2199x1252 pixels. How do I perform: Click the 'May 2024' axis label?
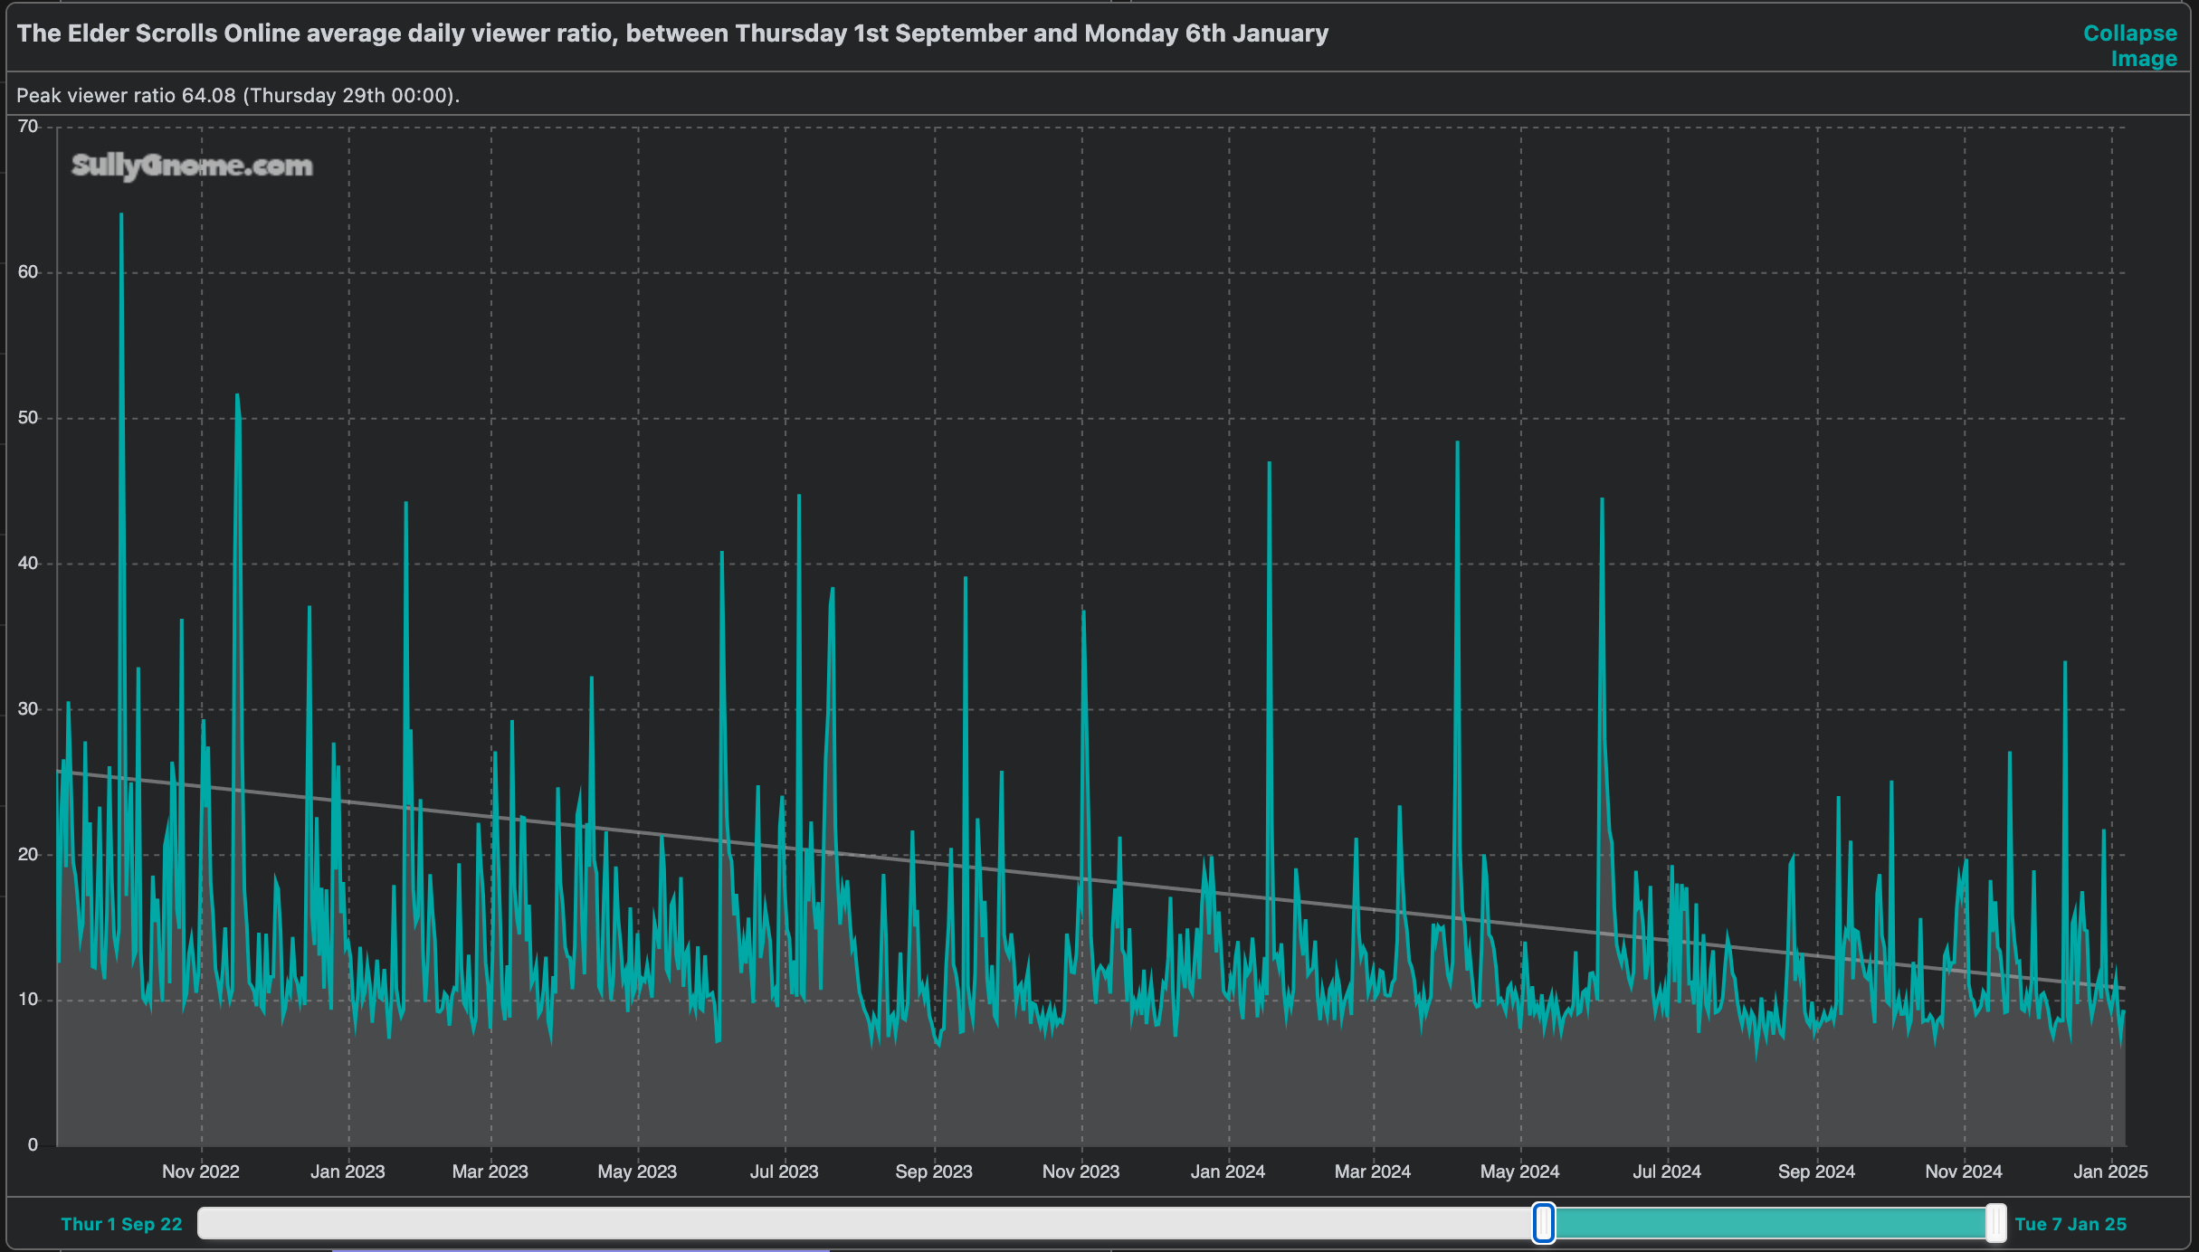pyautogui.click(x=1519, y=1171)
